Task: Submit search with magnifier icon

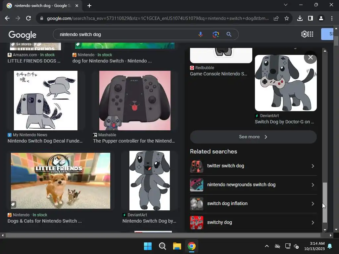Action: coord(229,34)
